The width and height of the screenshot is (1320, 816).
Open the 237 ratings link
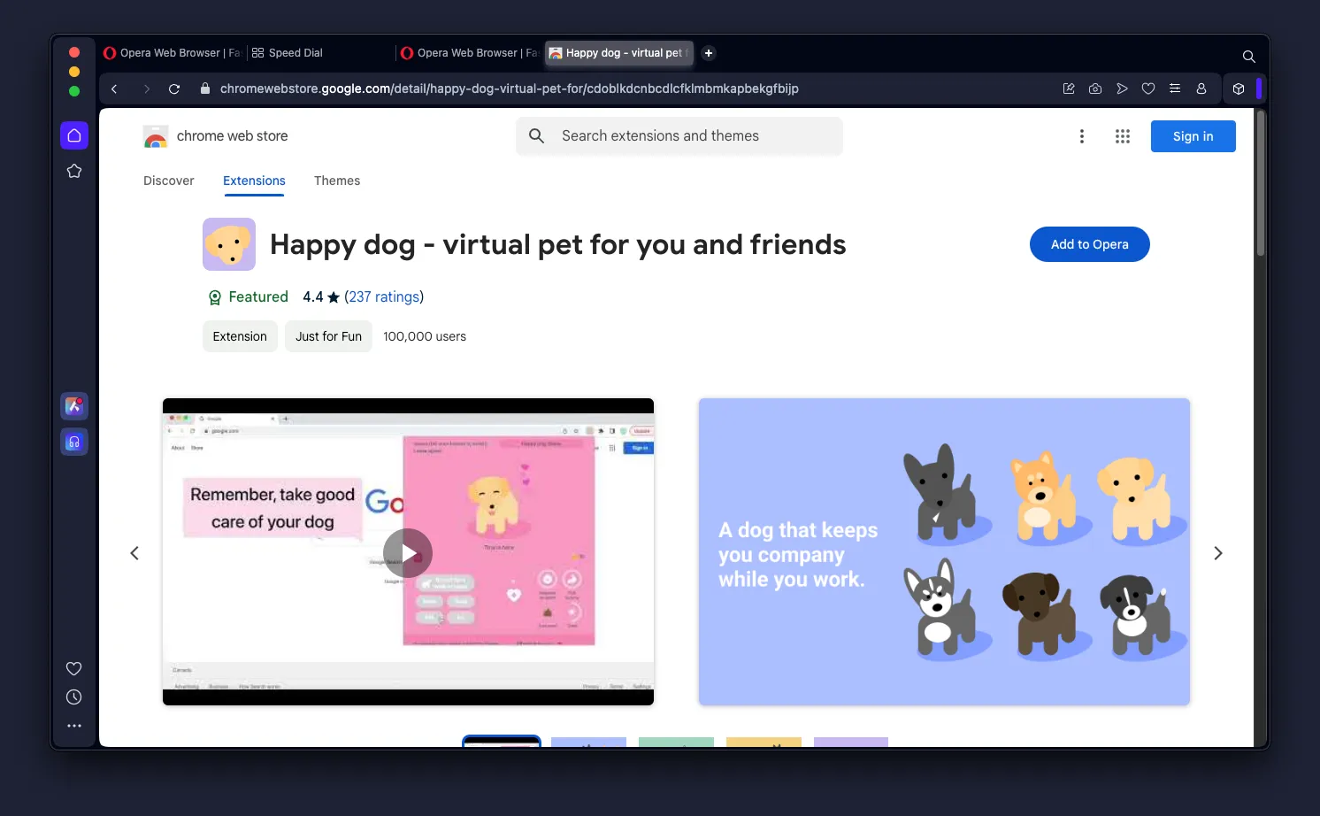pyautogui.click(x=384, y=296)
